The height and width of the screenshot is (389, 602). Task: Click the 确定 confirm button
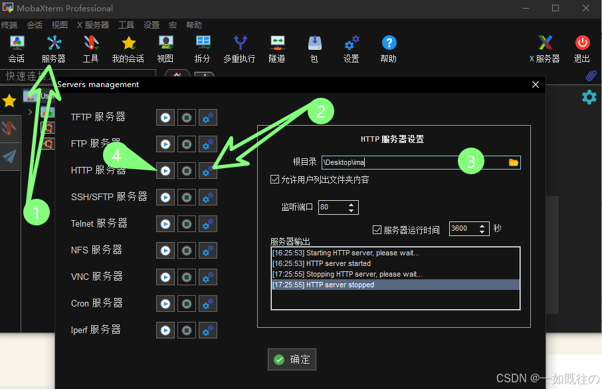click(x=292, y=359)
